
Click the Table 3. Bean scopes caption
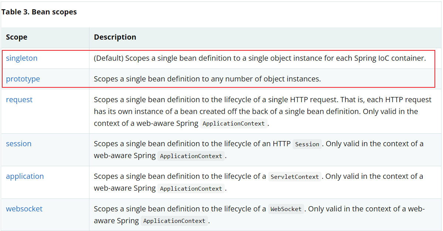[x=39, y=12]
